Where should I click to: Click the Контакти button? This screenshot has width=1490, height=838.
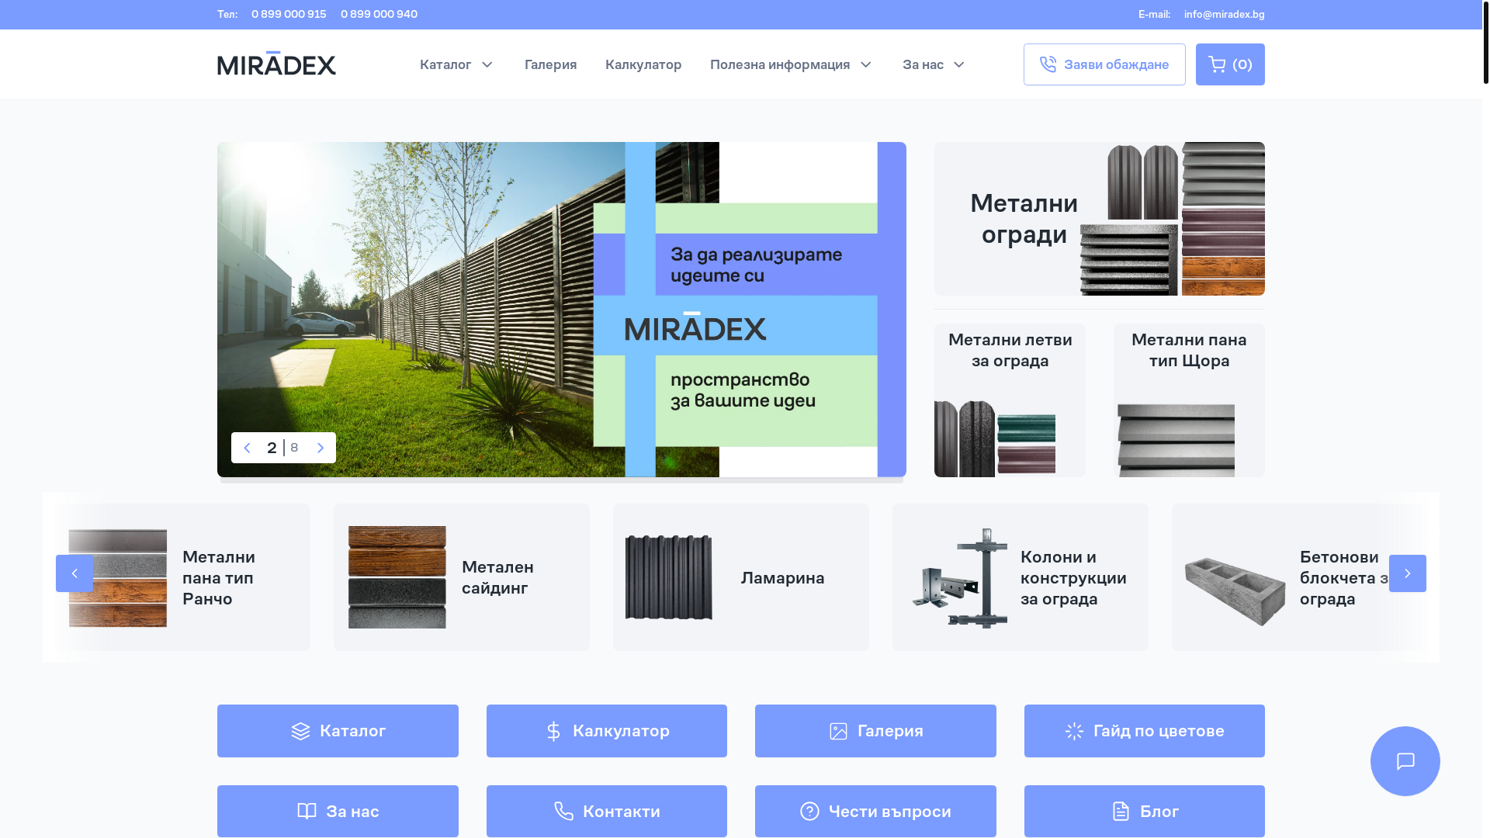tap(607, 811)
